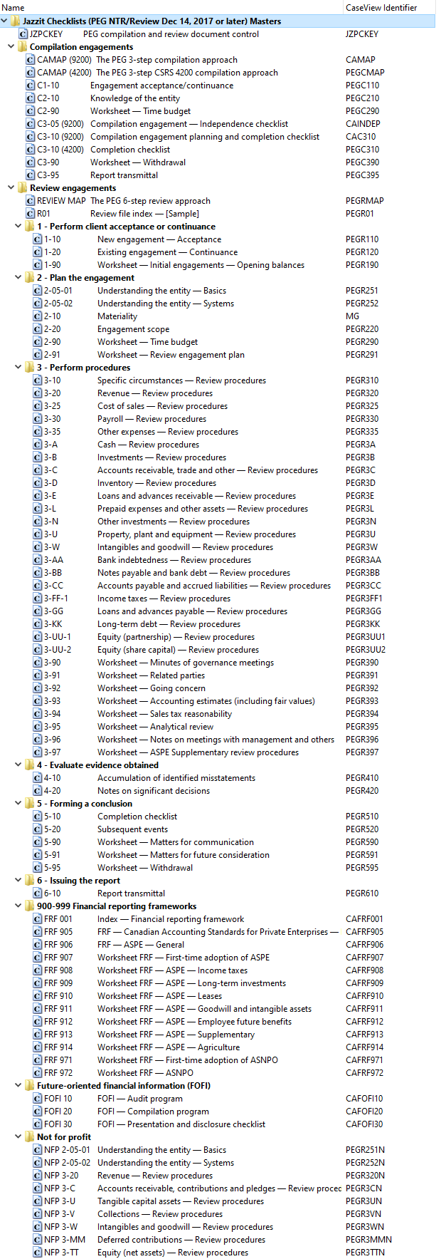Select NFP 3-MM Deferred contributions row

point(218,1240)
